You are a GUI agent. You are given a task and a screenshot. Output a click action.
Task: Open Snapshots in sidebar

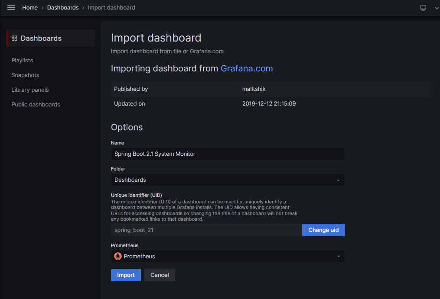tap(25, 75)
